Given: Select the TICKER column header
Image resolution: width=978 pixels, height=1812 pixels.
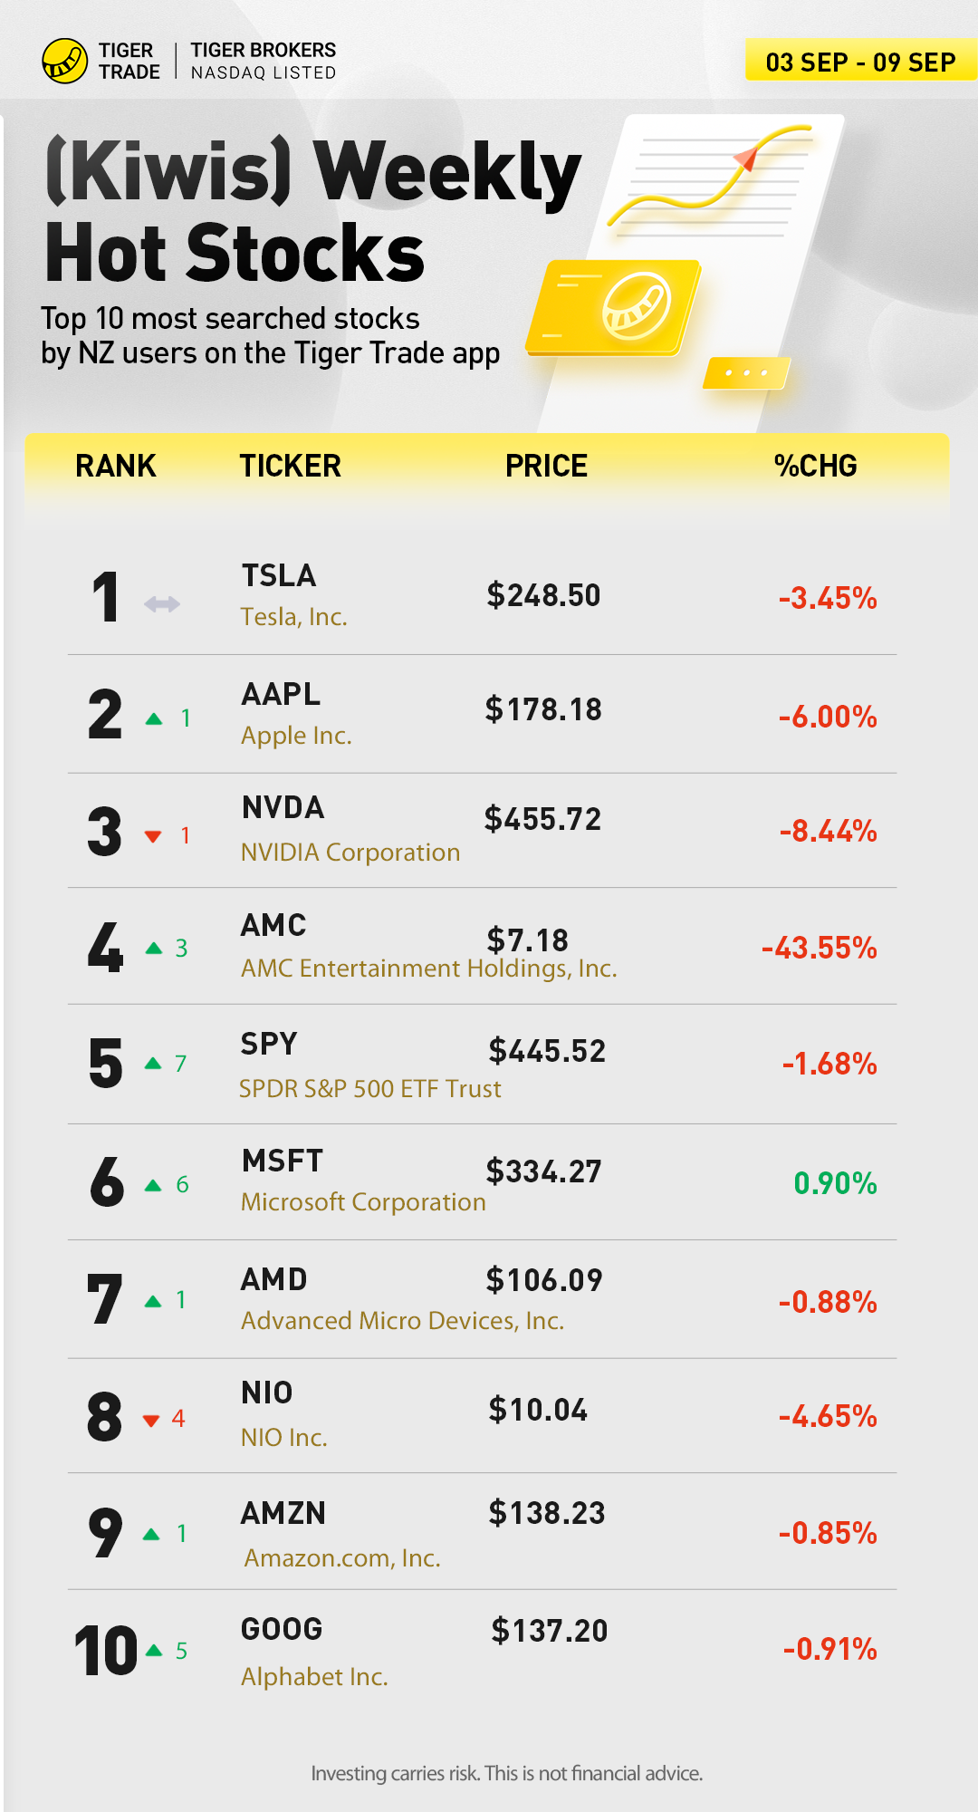Looking at the screenshot, I should point(290,466).
